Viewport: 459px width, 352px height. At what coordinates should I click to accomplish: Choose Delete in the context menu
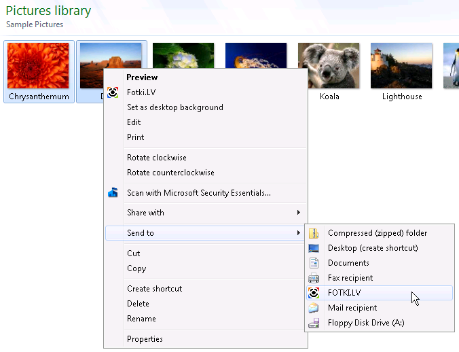(138, 304)
